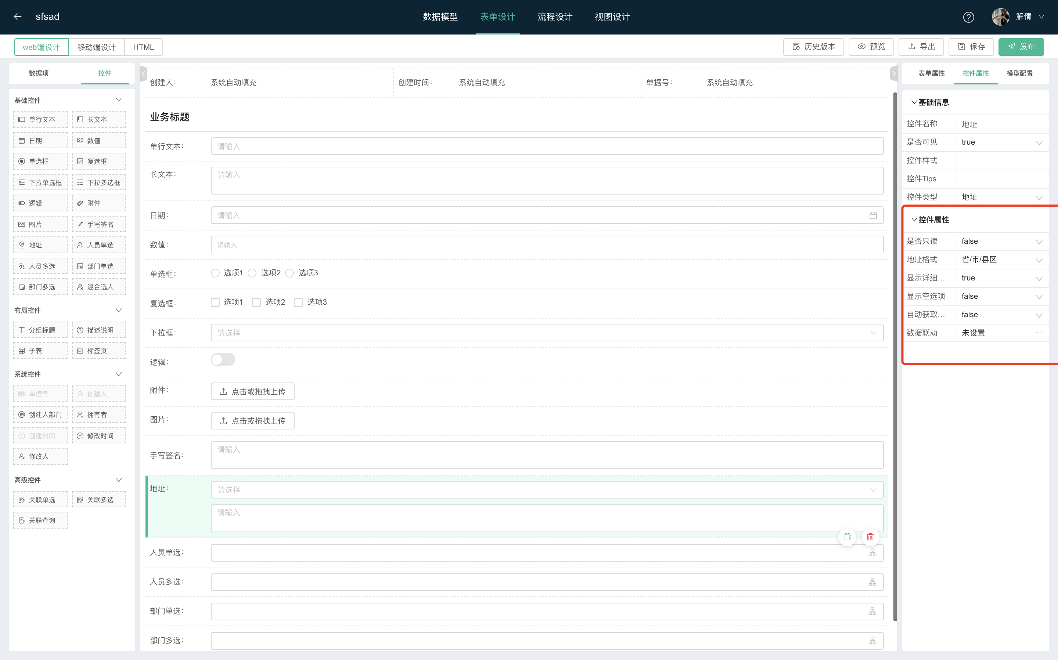The width and height of the screenshot is (1058, 660).
Task: Add the 子表 layout control
Action: (40, 351)
